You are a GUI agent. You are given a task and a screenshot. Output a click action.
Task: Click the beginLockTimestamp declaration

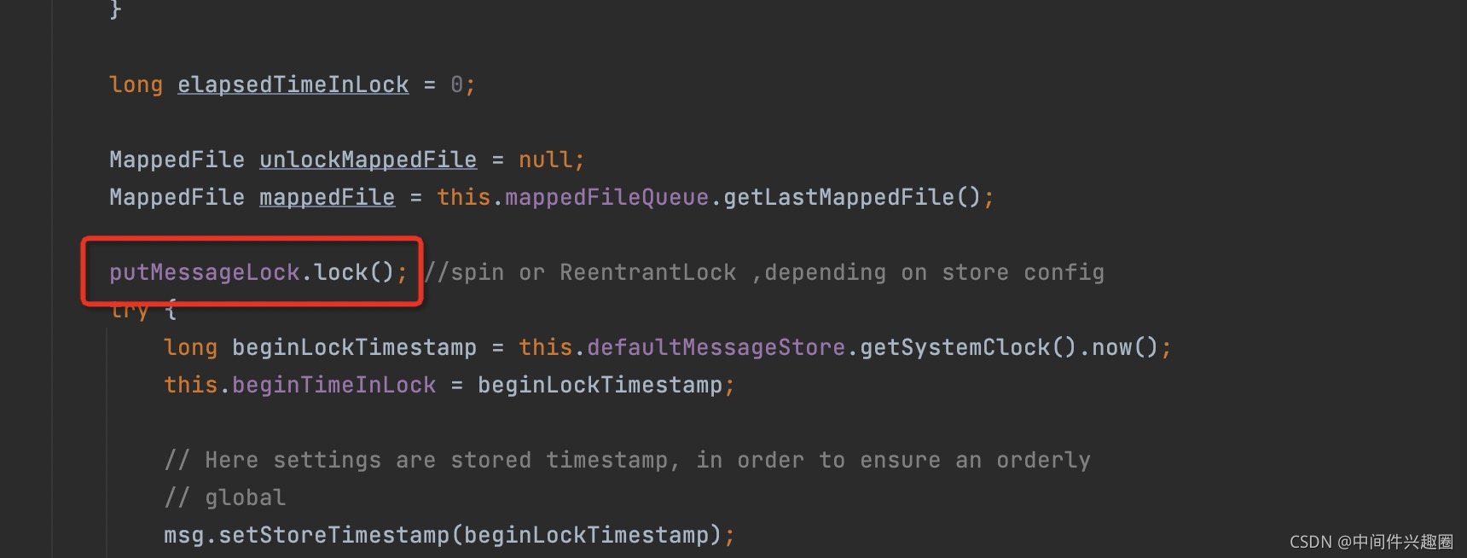pos(354,347)
